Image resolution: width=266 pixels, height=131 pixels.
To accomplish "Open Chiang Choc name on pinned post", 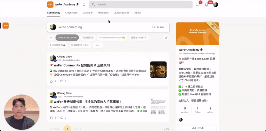I will 64,57.
